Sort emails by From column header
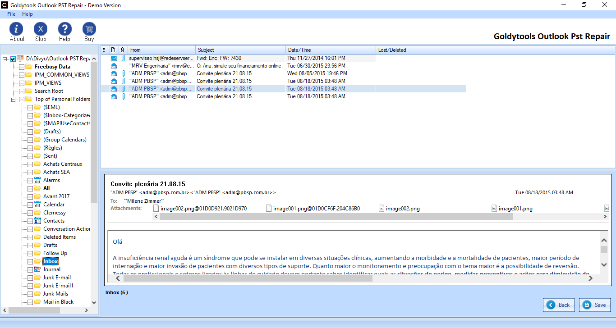 (162, 50)
